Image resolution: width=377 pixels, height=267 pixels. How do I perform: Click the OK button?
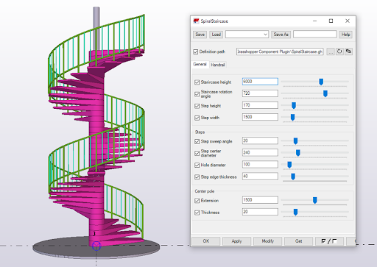click(x=206, y=241)
